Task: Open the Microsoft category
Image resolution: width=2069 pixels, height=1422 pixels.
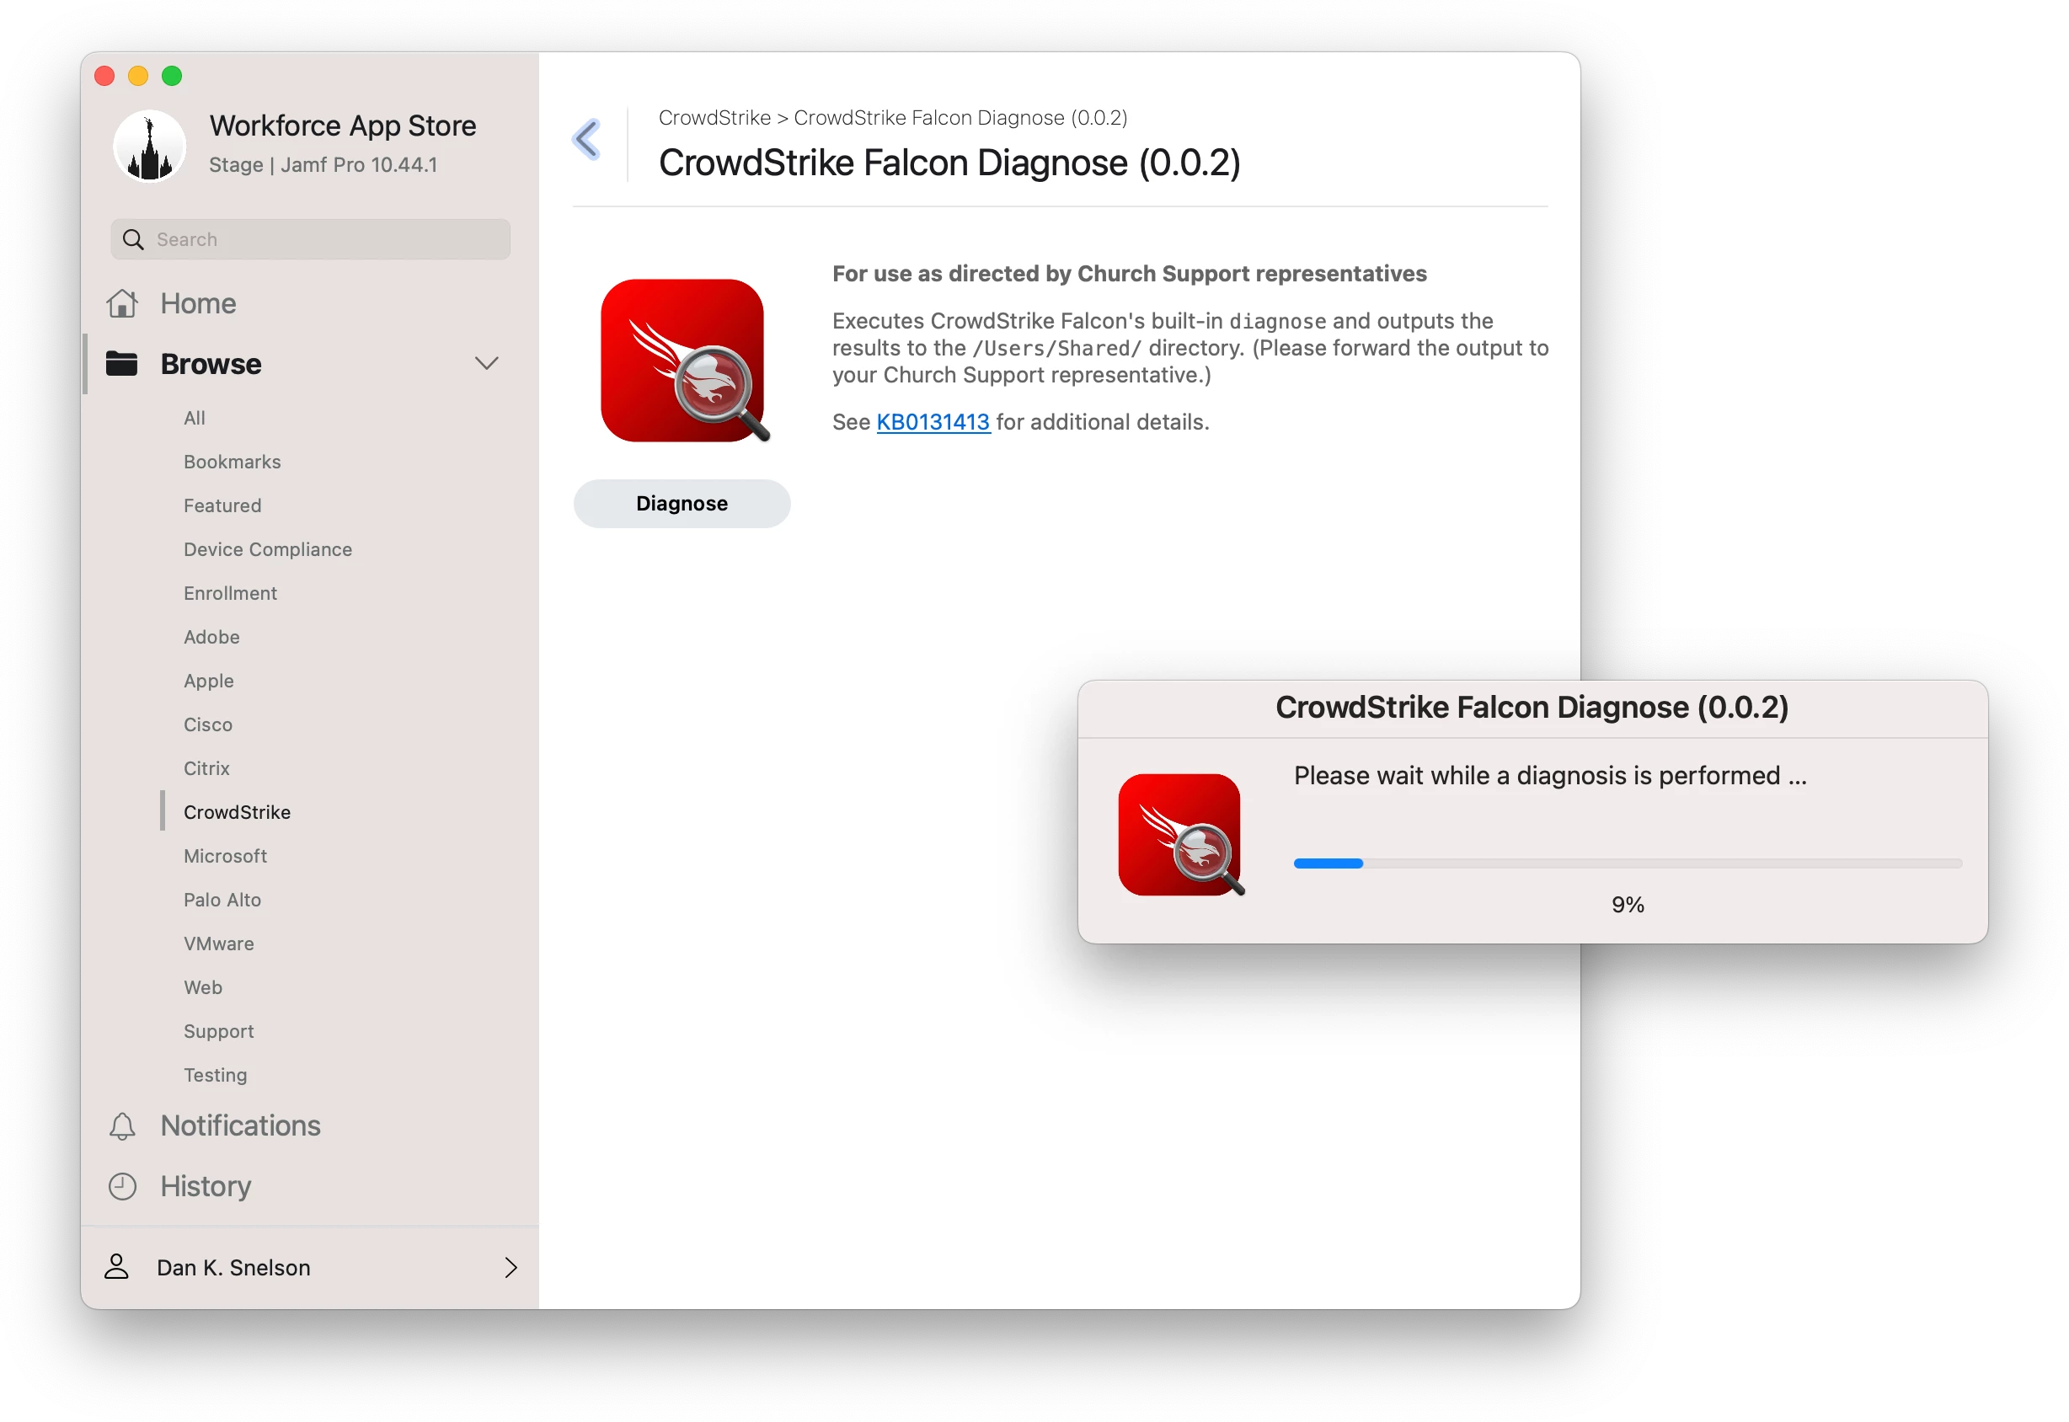Action: [226, 856]
